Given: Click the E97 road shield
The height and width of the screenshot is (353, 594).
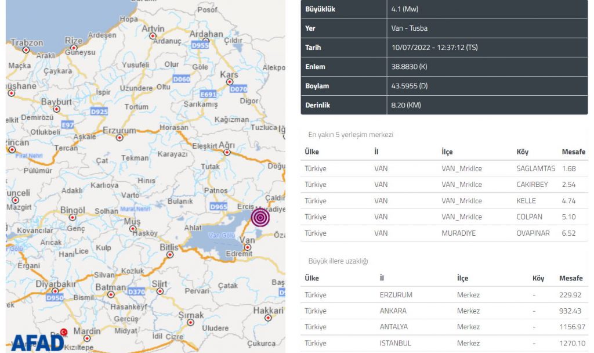Looking at the screenshot, I should (68, 125).
